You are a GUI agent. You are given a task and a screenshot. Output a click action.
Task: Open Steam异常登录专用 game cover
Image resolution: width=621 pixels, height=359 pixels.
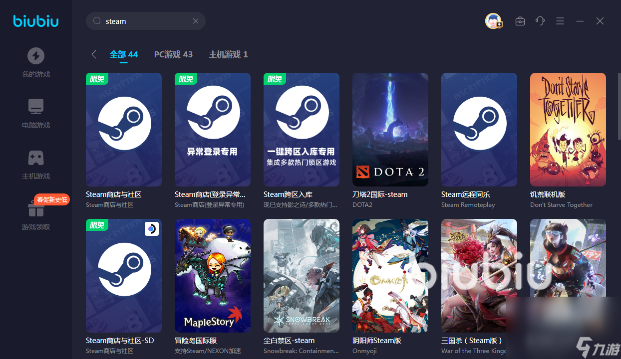coord(213,130)
